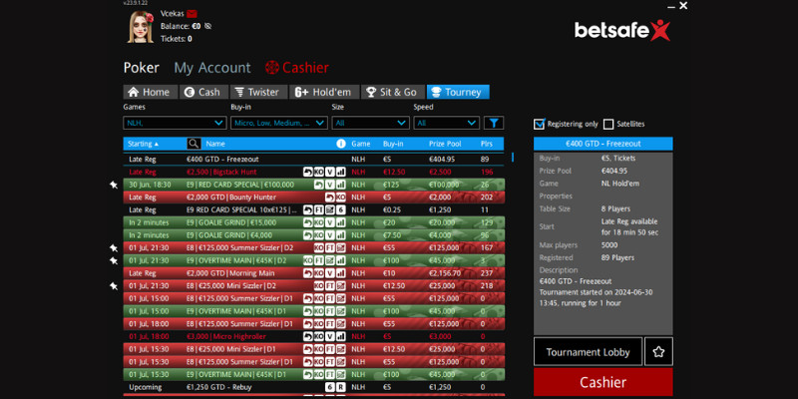Open the Twister tab
Image resolution: width=798 pixels, height=399 pixels.
point(257,92)
